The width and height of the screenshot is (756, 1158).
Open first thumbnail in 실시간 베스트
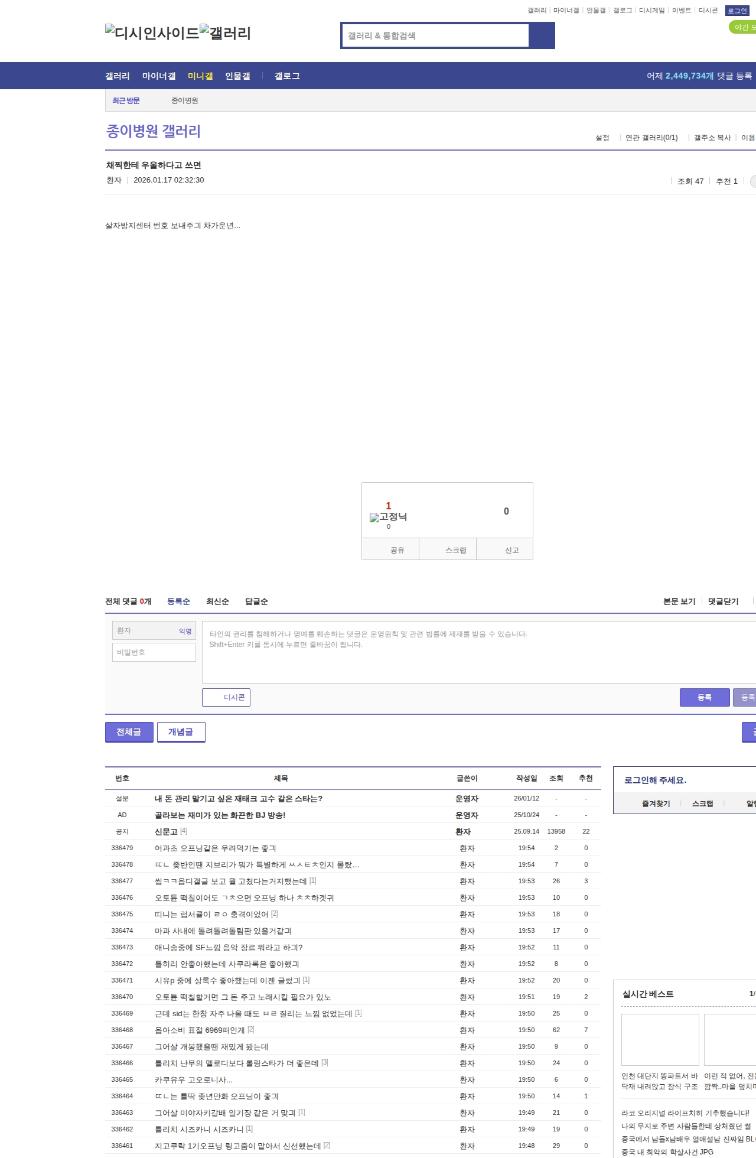click(x=660, y=1039)
